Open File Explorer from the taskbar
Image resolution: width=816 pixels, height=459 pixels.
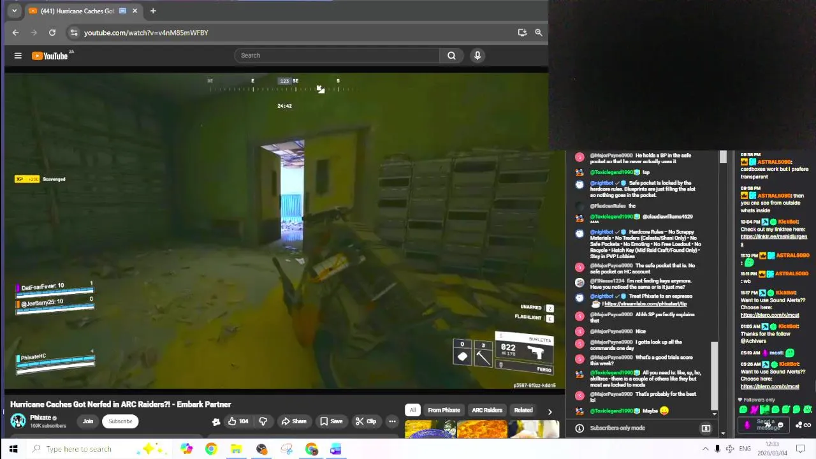[236, 449]
